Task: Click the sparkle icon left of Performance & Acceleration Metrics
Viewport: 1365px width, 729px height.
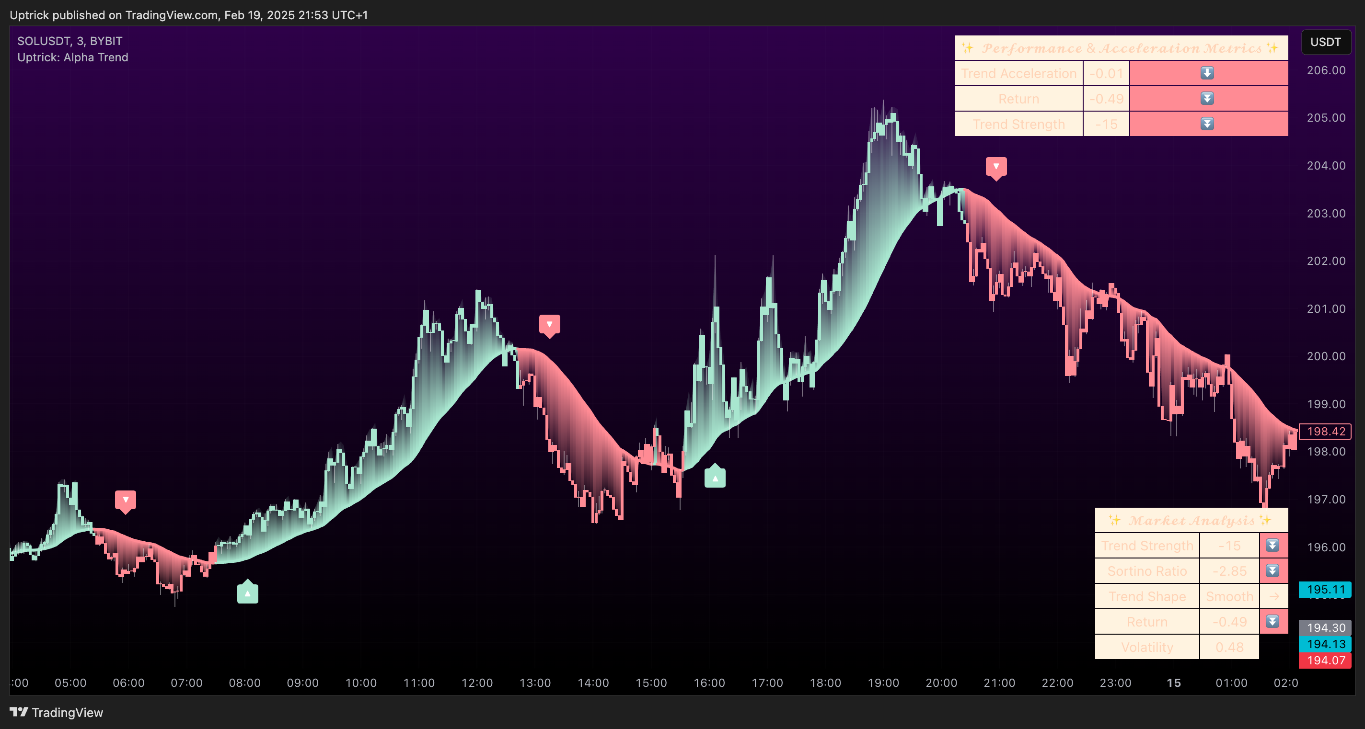Action: click(x=968, y=48)
